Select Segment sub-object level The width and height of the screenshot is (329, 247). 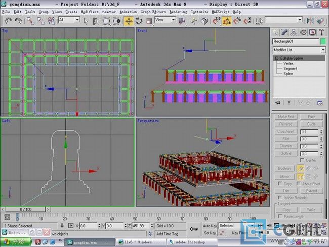click(x=290, y=68)
